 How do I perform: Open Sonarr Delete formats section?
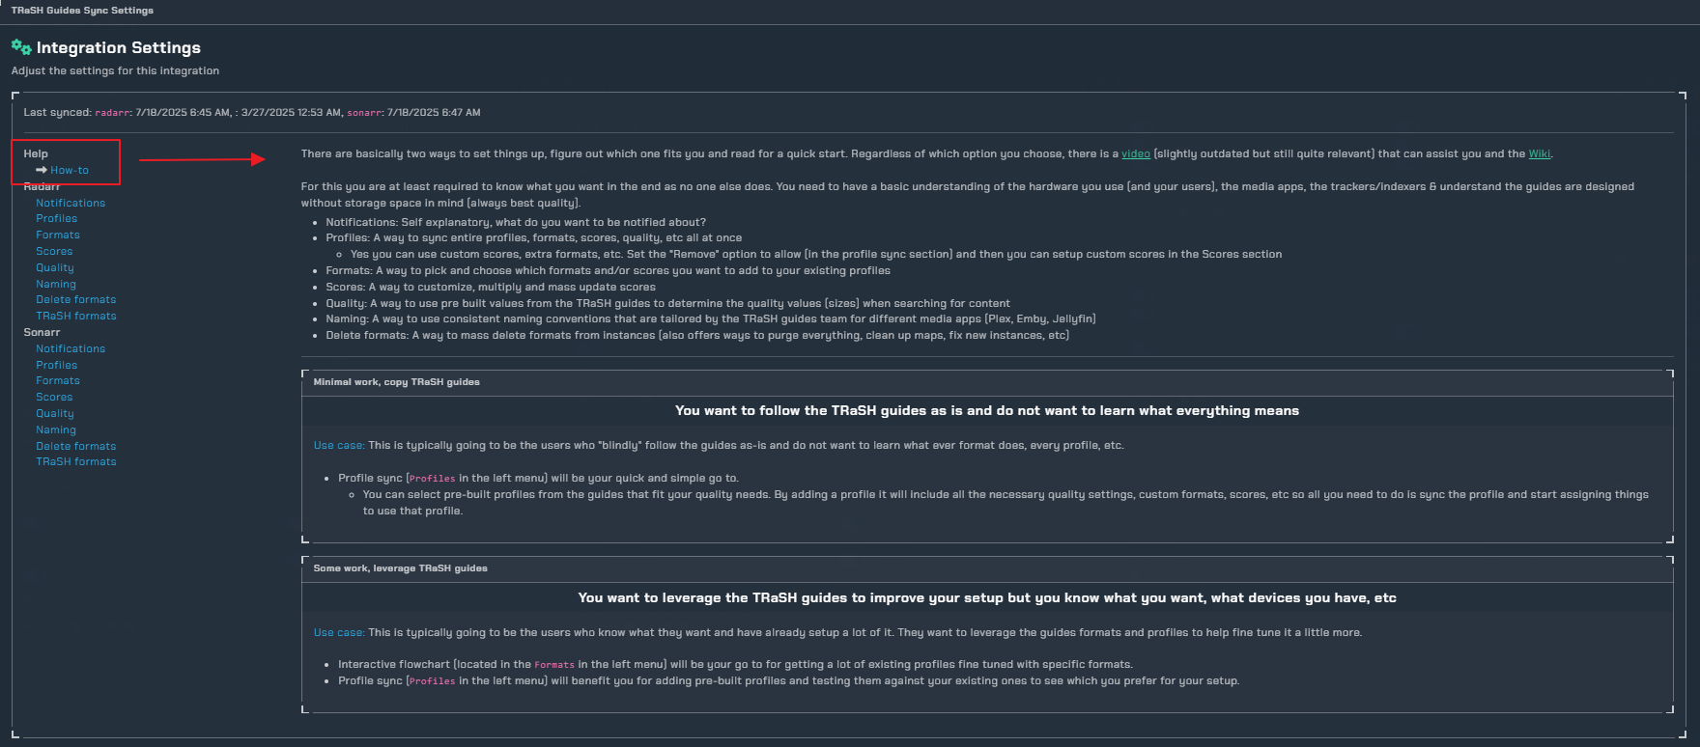76,446
